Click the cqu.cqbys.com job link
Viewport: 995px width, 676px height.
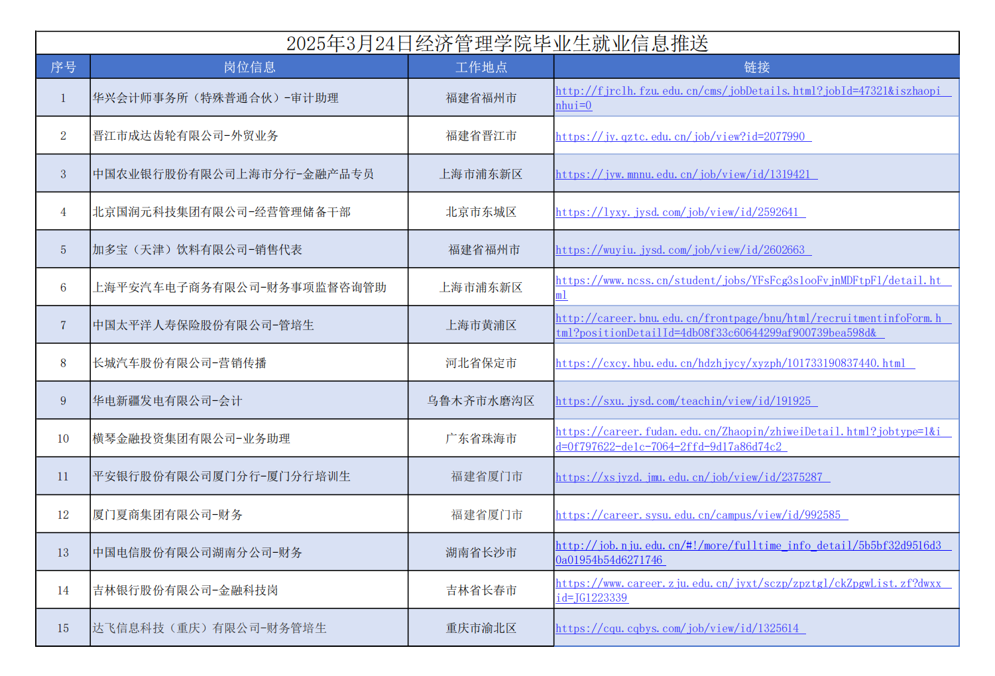point(677,628)
